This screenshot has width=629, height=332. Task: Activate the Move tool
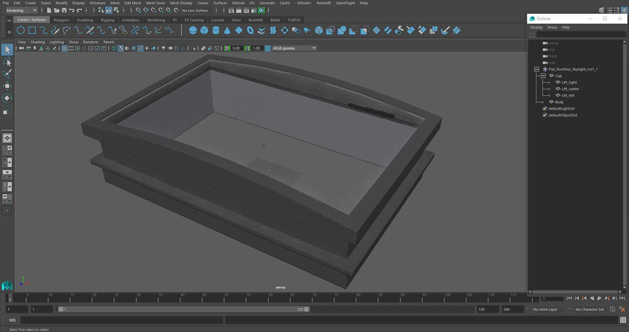click(x=7, y=86)
